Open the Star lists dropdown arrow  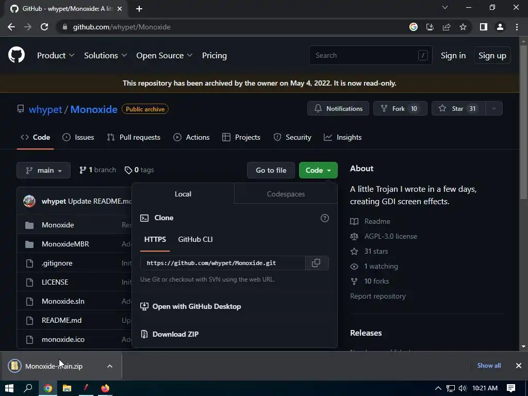point(493,108)
